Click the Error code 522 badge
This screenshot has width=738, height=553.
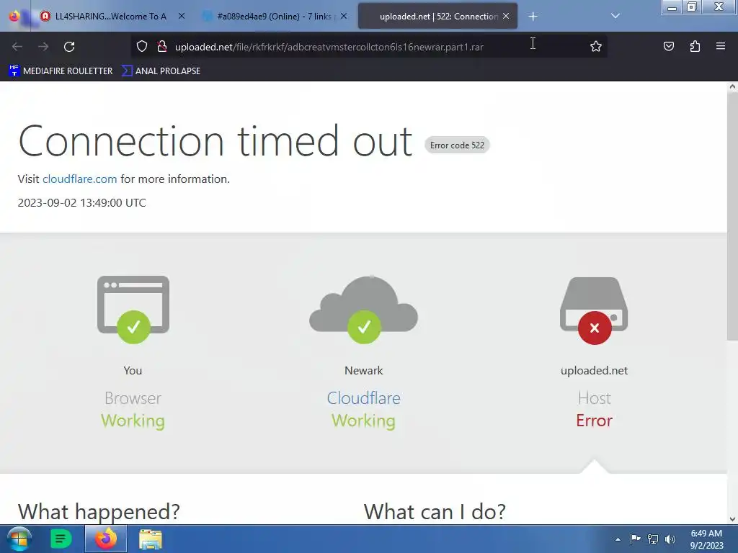click(457, 145)
